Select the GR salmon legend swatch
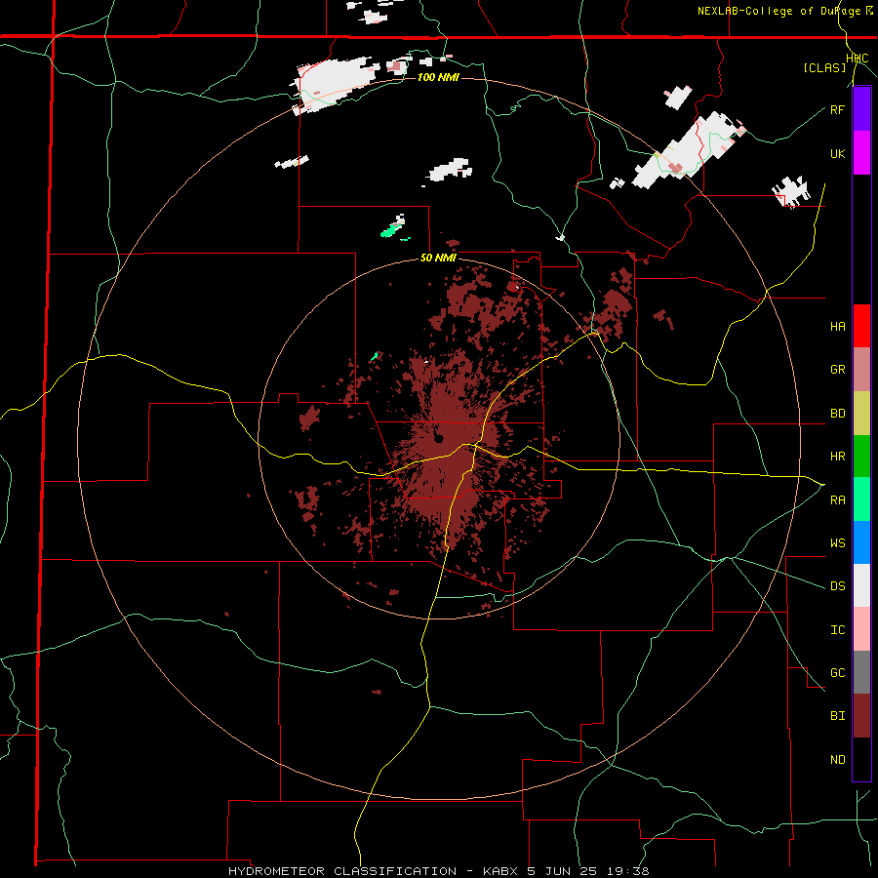 point(861,370)
